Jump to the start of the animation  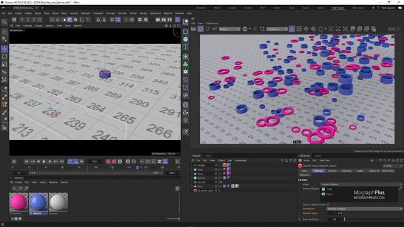(27, 161)
